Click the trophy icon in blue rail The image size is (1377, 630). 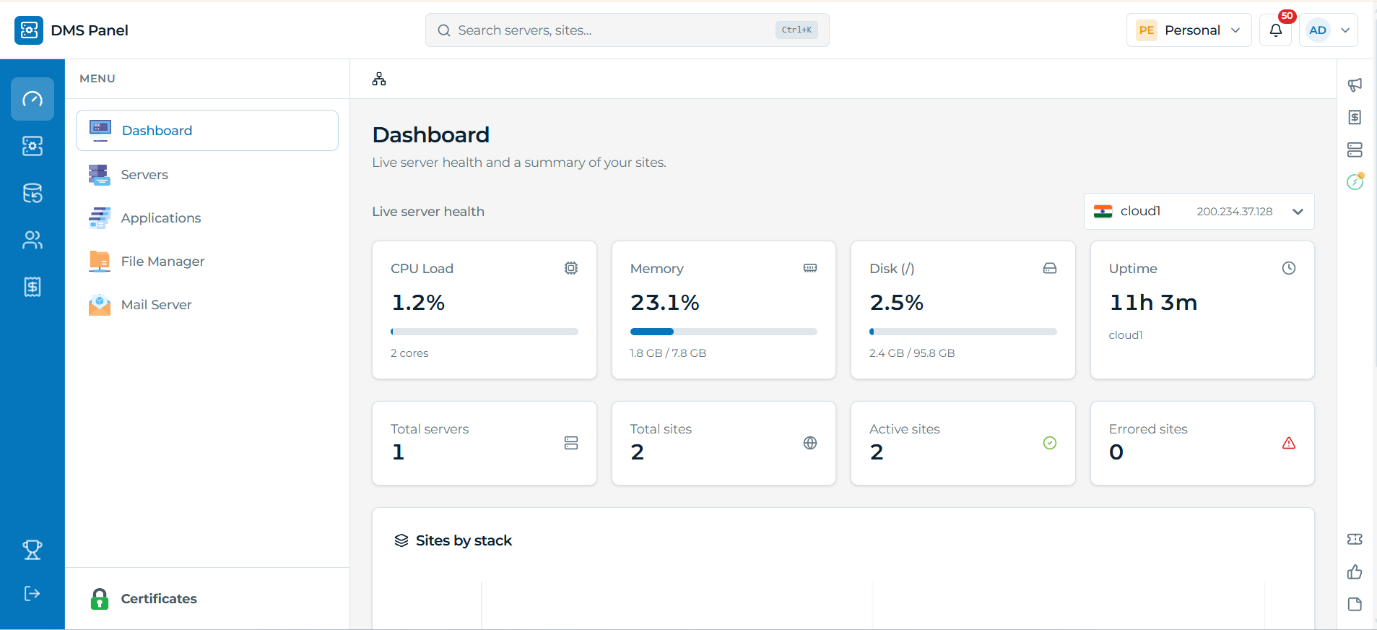tap(32, 550)
